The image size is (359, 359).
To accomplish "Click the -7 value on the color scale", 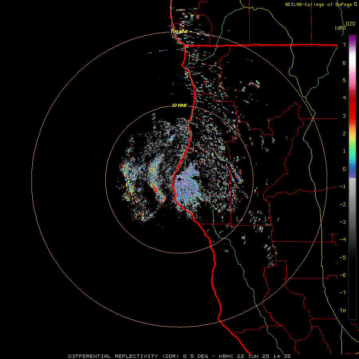I will coord(343,293).
